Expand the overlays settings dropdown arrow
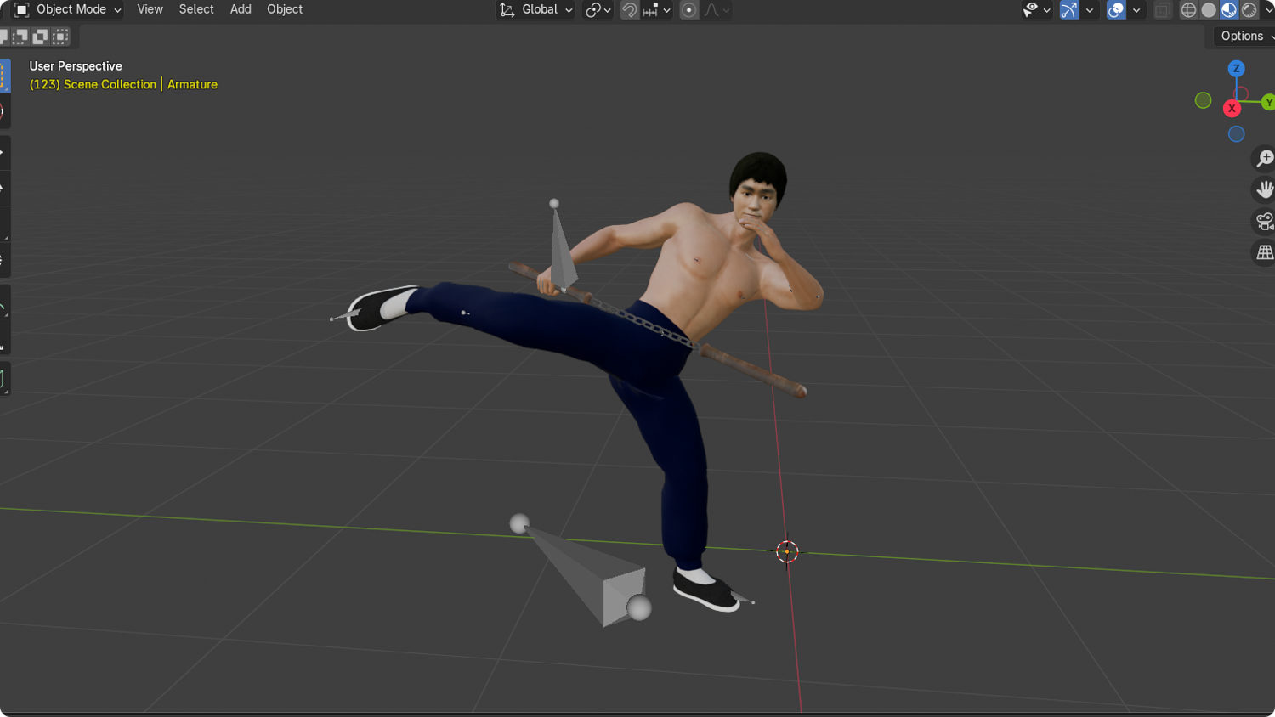The height and width of the screenshot is (717, 1275). point(1136,10)
